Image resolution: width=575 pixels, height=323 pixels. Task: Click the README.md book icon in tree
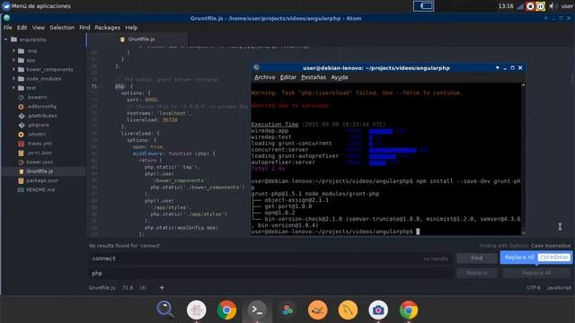click(22, 189)
